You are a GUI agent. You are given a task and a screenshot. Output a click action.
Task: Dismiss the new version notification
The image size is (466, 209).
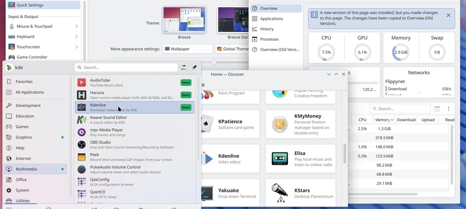pyautogui.click(x=449, y=15)
